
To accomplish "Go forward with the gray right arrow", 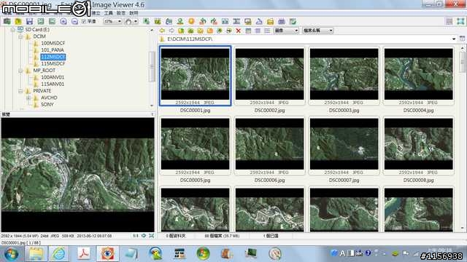I will pos(171,31).
